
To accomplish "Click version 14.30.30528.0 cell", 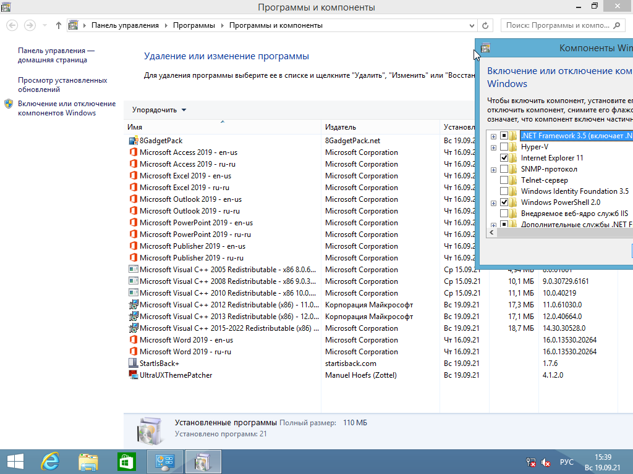I will coord(564,328).
